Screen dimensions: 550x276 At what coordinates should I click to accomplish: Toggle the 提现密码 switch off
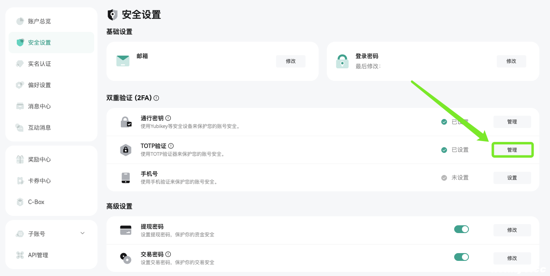(461, 229)
